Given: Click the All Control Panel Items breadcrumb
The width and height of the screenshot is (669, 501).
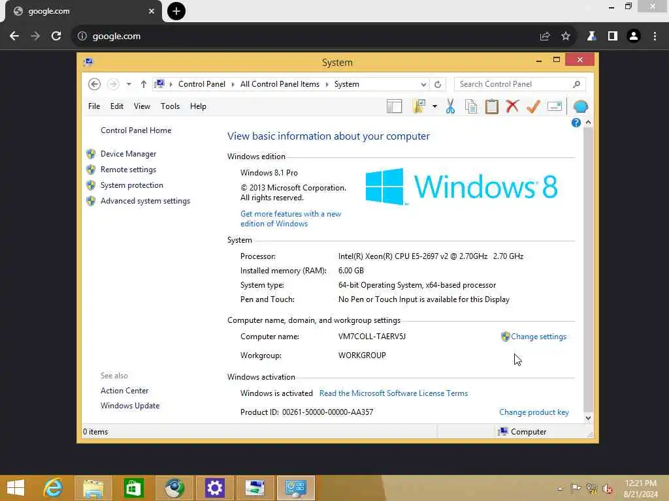Looking at the screenshot, I should pos(280,84).
